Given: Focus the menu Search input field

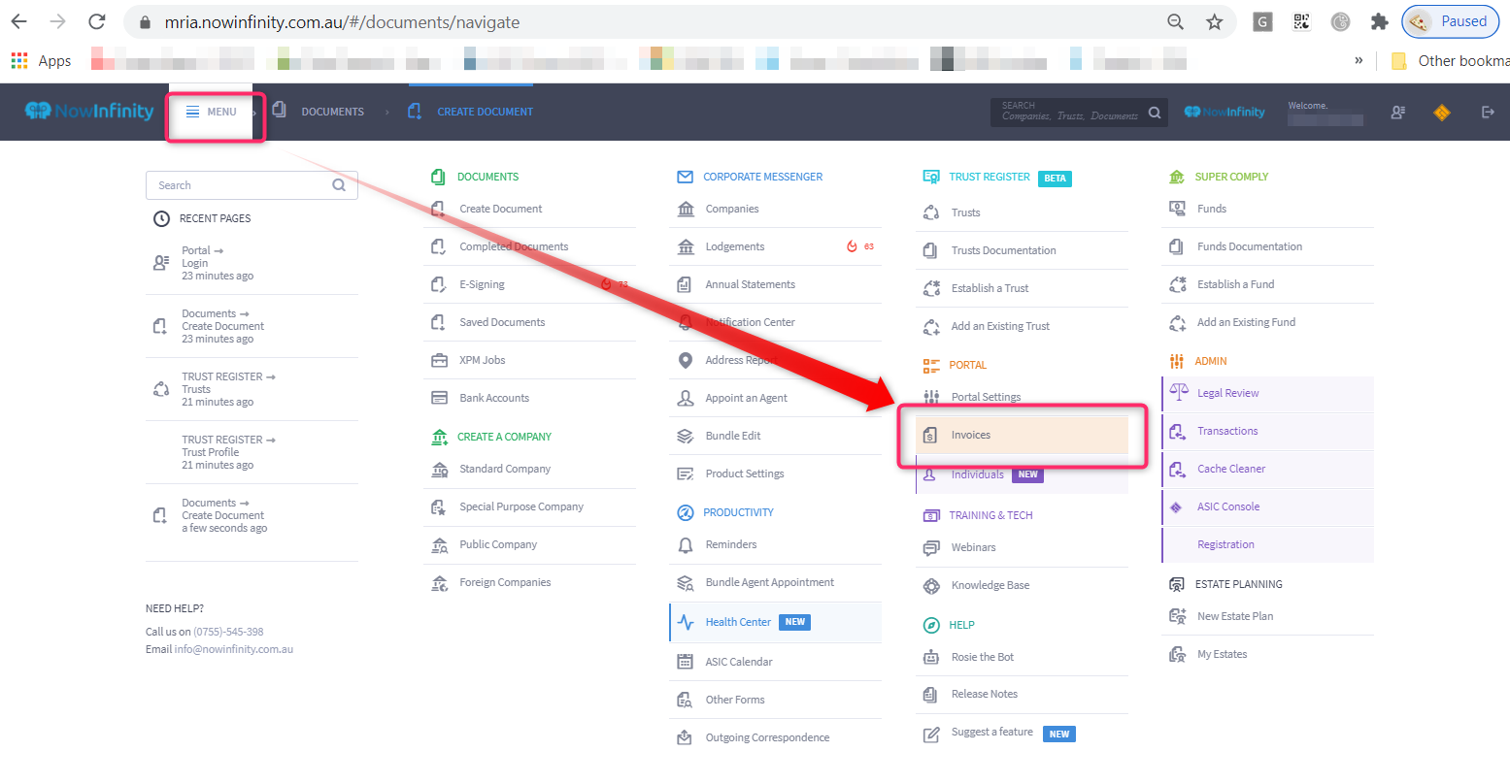Looking at the screenshot, I should (x=252, y=185).
